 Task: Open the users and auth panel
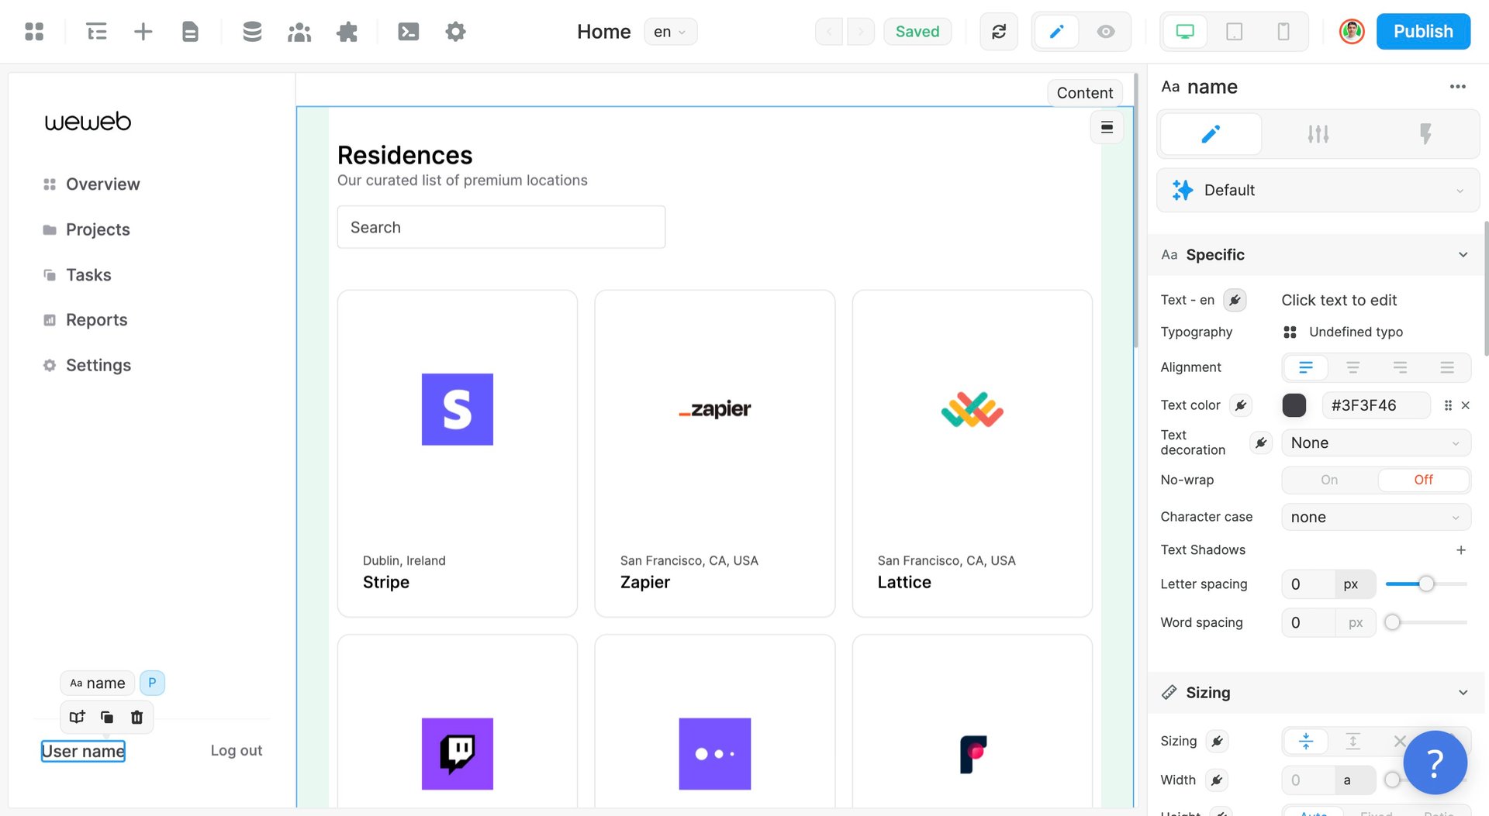[299, 32]
